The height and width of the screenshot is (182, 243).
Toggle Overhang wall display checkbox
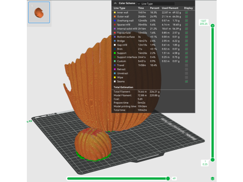point(186,21)
